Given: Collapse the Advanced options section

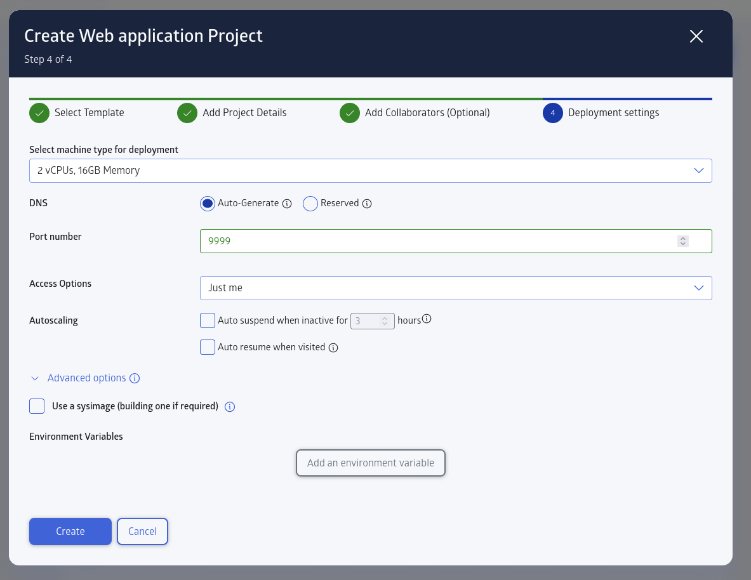Looking at the screenshot, I should click(35, 378).
